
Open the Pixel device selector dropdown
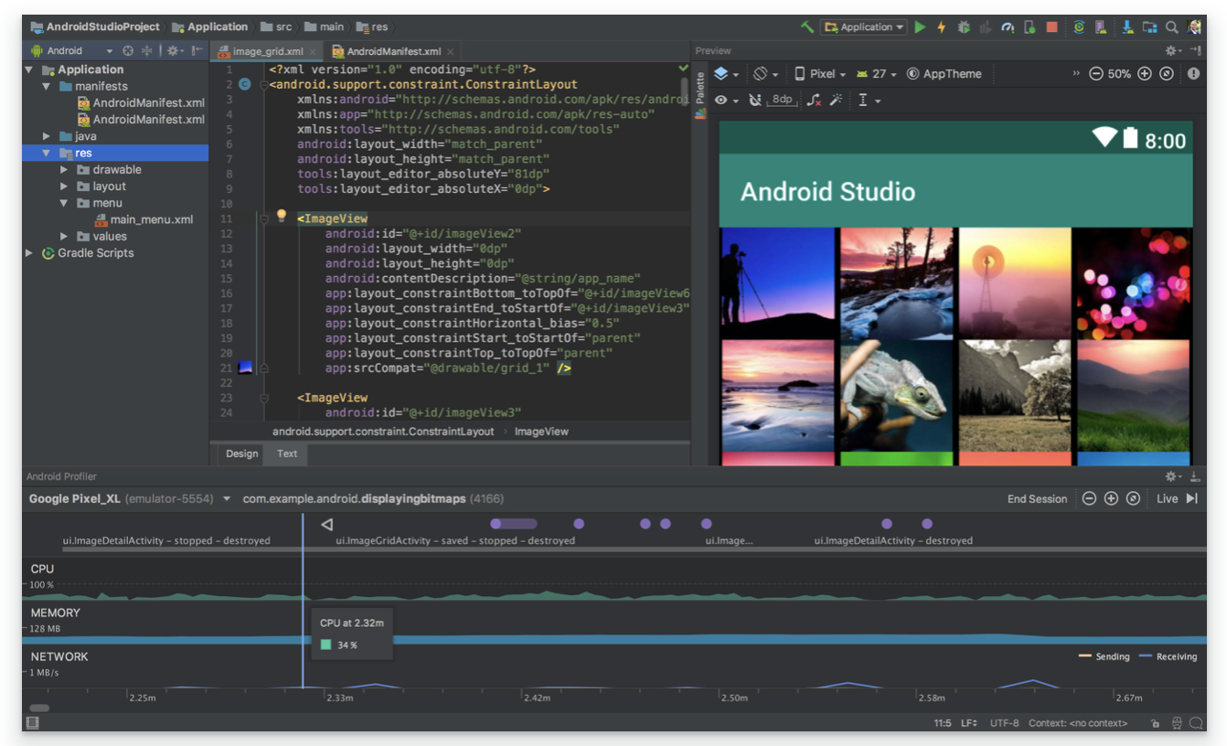coord(820,74)
